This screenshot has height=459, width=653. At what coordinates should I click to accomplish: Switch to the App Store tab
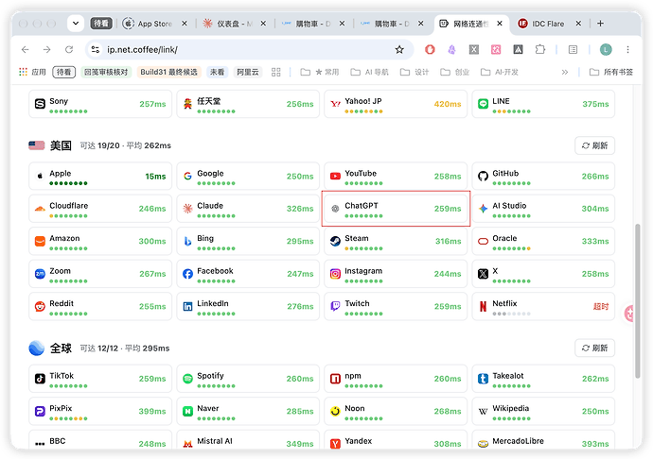154,24
